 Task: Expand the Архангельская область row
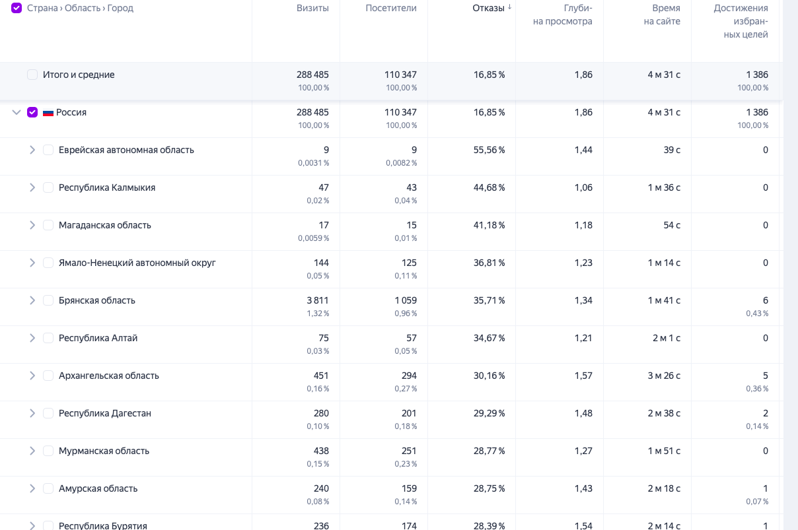(x=32, y=376)
